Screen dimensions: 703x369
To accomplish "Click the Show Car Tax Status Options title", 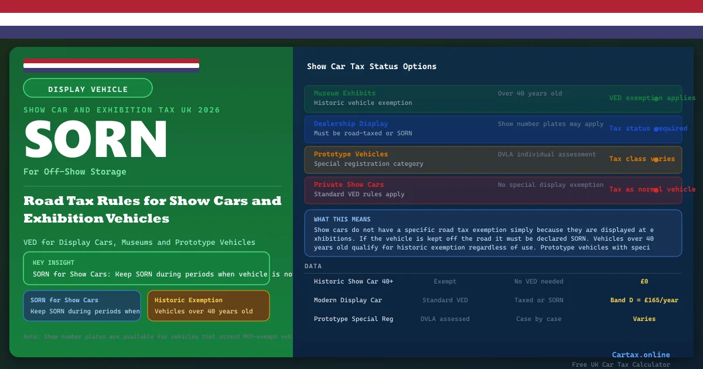I will tap(371, 67).
